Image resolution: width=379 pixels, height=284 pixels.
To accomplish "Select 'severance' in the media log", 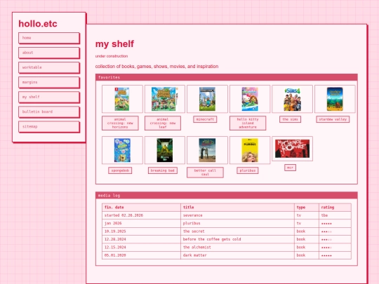I will pos(192,215).
